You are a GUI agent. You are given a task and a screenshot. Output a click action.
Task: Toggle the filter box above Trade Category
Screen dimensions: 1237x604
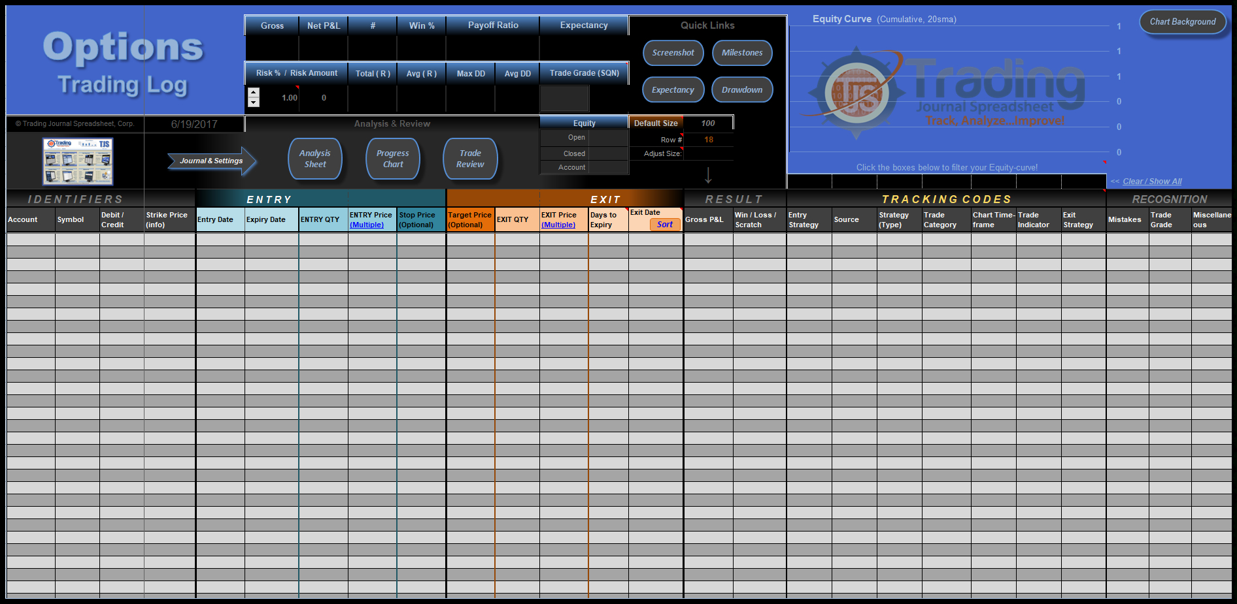(x=946, y=182)
